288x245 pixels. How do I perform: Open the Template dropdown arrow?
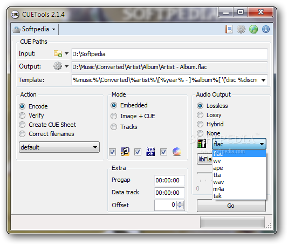coord(263,80)
